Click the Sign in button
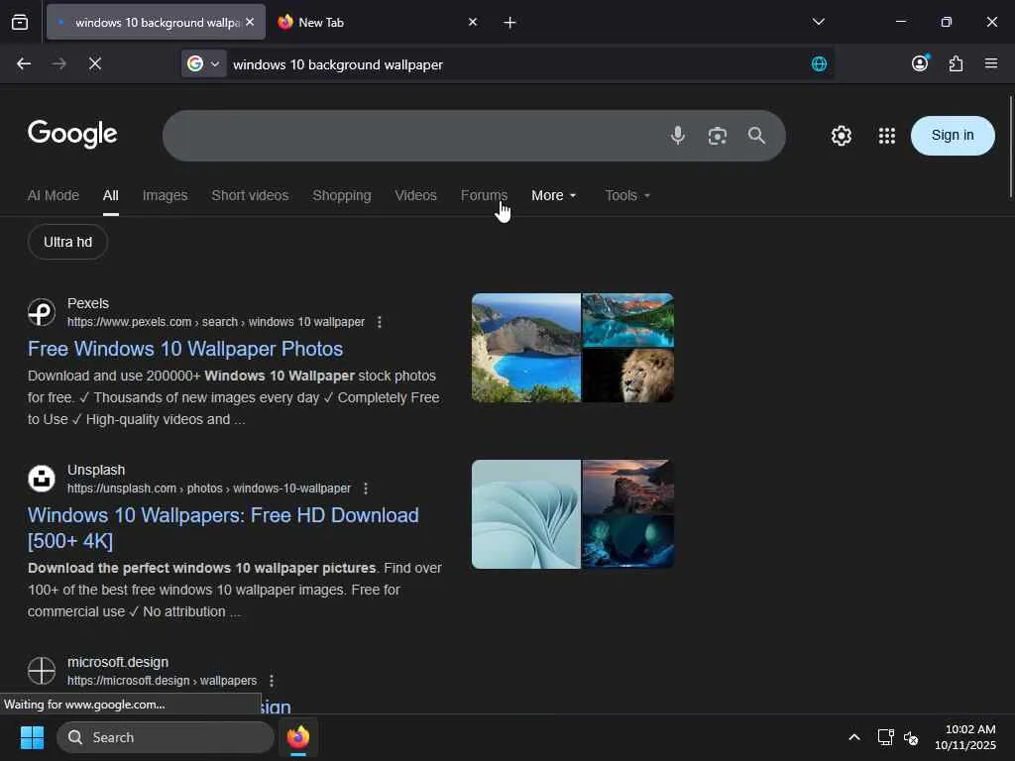 tap(953, 135)
